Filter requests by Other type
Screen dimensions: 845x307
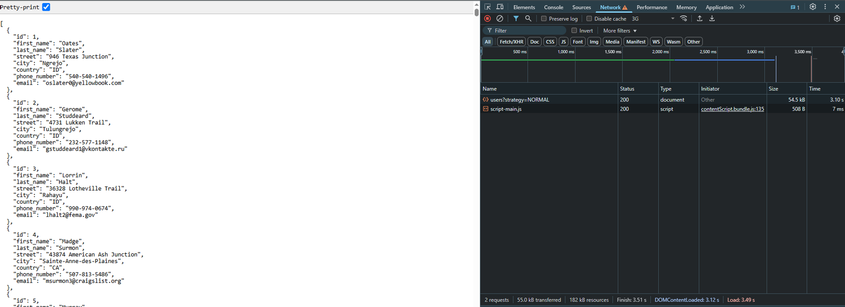coord(693,41)
